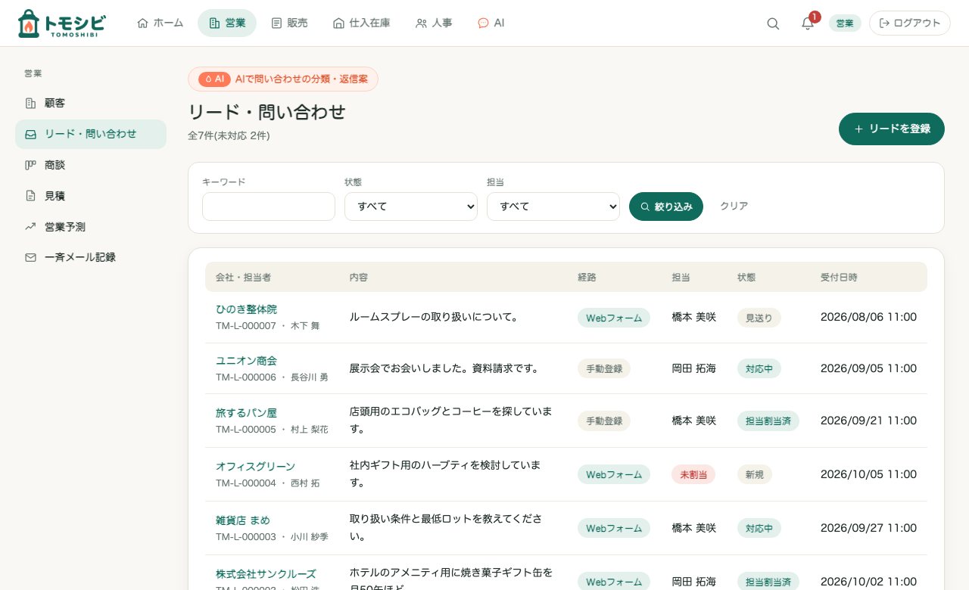
Task: Click ルームスプレーの取り扱いについて。 text
Action: 435,317
